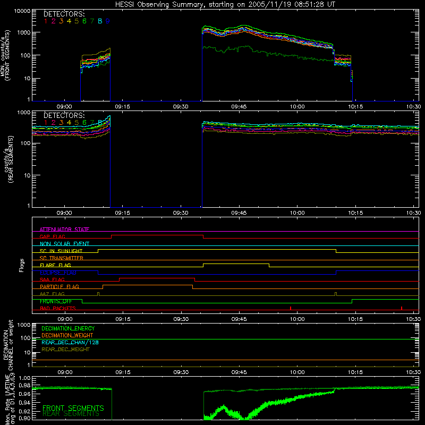Click the counts/s (REAR SEGMENTS) axis title
The image size is (425, 425).
click(8, 159)
